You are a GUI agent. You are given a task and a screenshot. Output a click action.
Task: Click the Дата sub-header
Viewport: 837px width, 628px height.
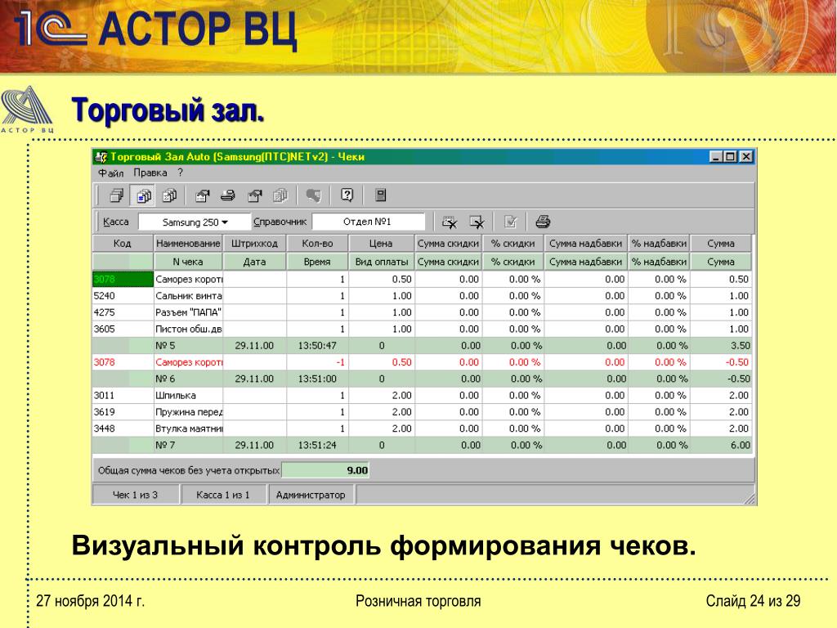point(255,262)
